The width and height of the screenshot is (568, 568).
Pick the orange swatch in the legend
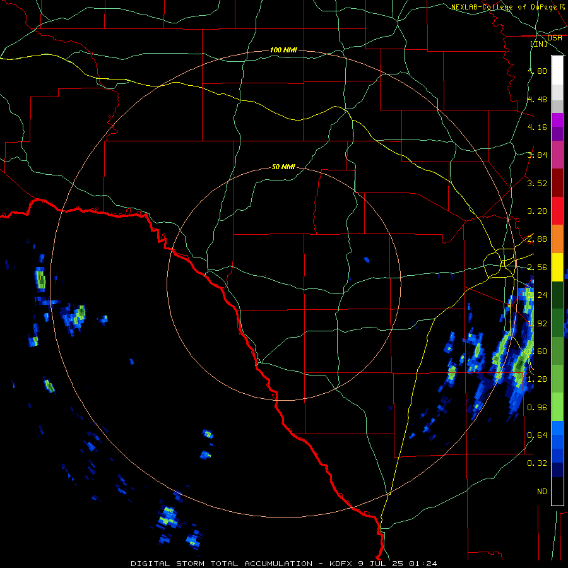click(x=557, y=239)
